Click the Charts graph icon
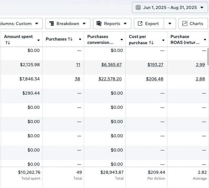 coord(185,23)
